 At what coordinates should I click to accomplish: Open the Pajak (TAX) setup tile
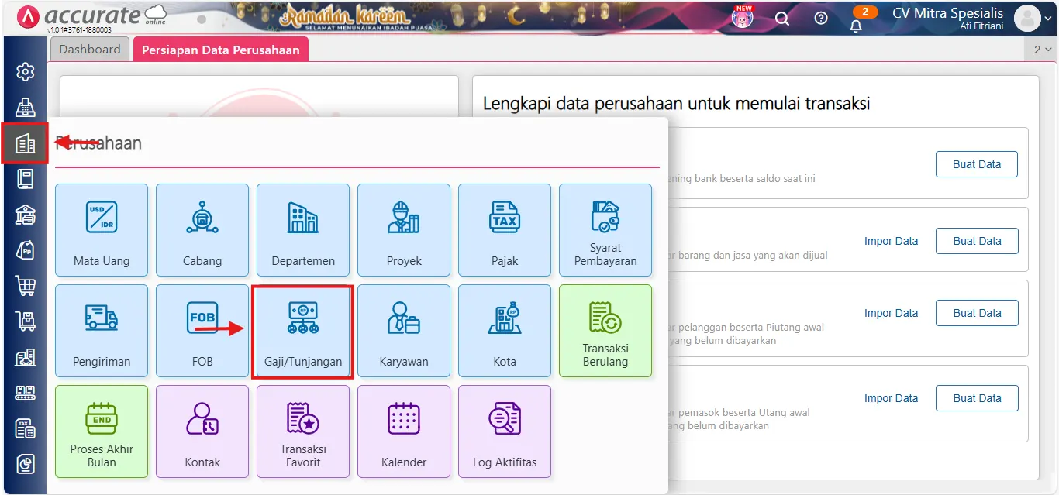click(505, 230)
